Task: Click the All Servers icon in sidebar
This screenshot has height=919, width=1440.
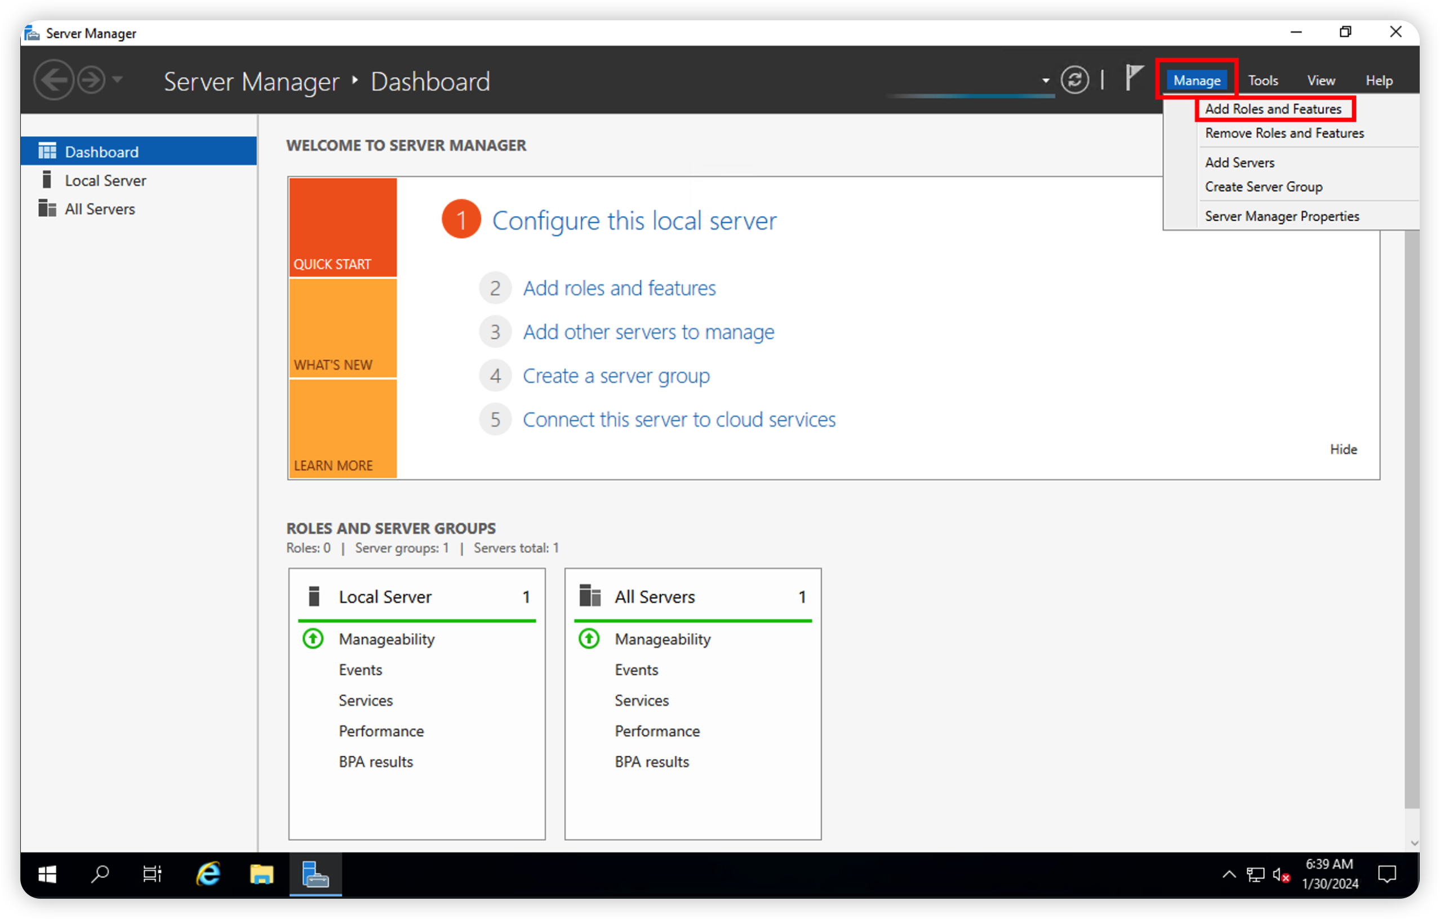Action: pos(47,208)
